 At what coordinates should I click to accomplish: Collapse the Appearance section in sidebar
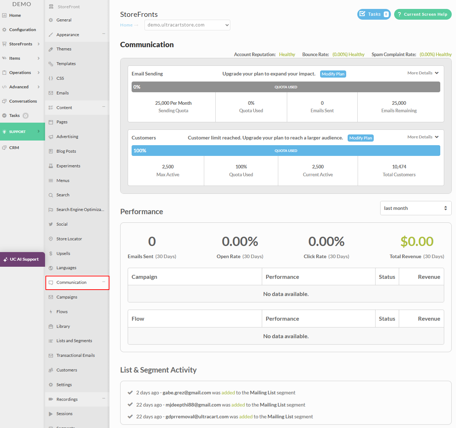(104, 34)
